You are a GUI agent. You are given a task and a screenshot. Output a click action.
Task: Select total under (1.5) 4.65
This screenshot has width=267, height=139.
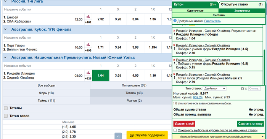click(x=69, y=127)
